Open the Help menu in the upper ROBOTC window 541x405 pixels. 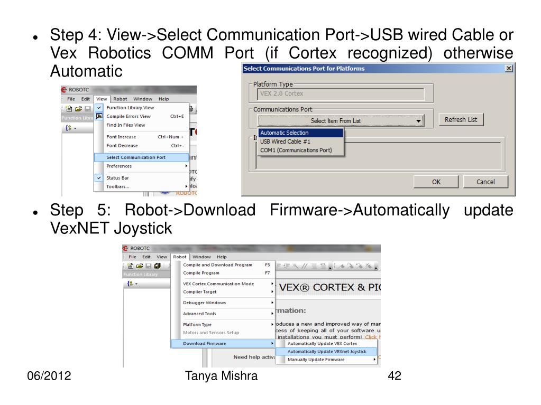pos(164,99)
